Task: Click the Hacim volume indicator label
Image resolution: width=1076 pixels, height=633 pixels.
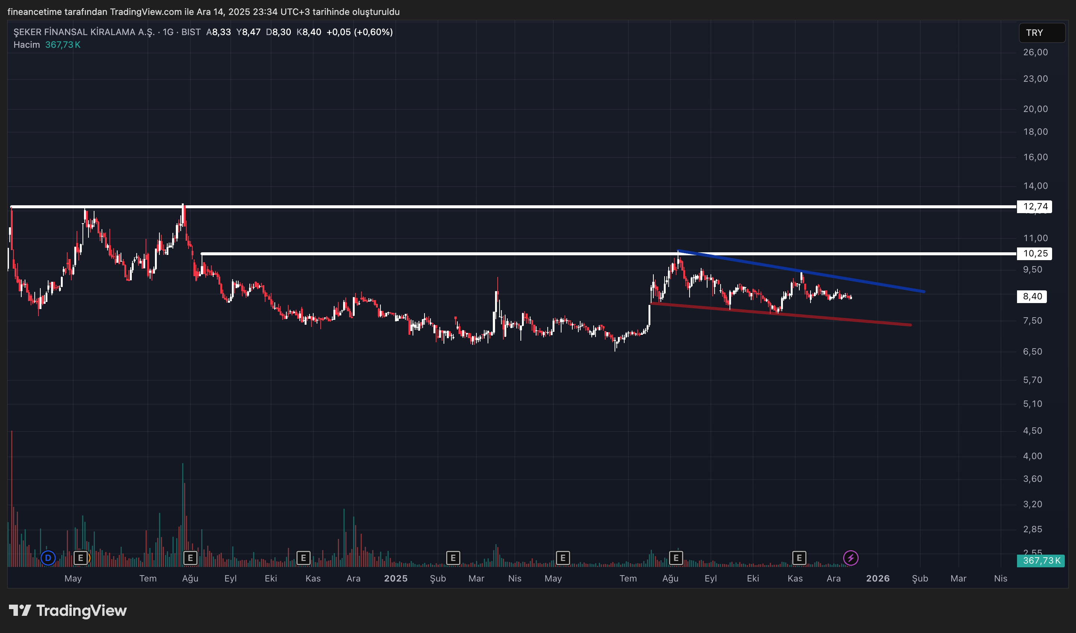Action: [x=27, y=45]
